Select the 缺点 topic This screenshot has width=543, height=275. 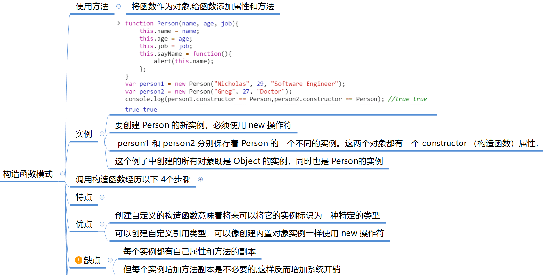[92, 260]
